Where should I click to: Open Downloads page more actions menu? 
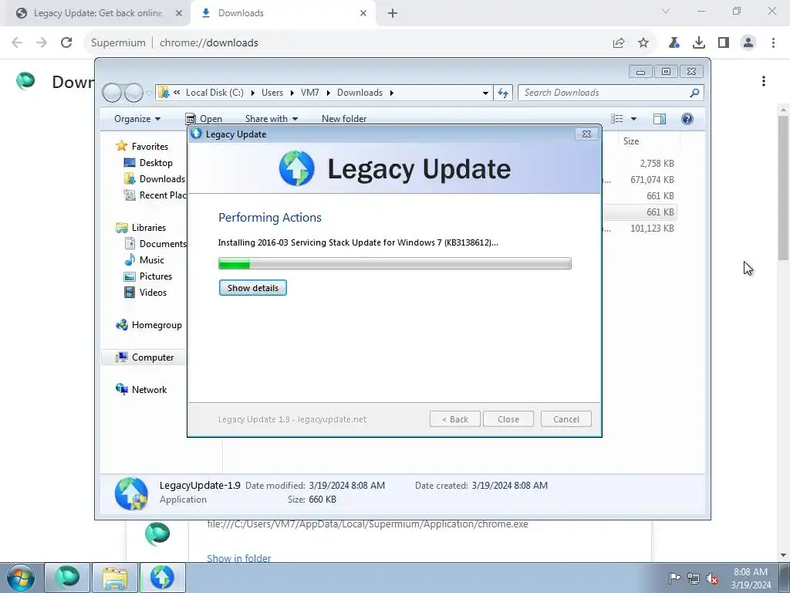tap(764, 81)
